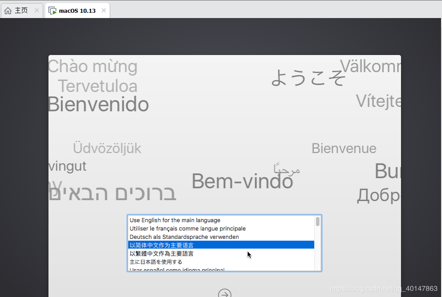Select highlighted 以简体中文作为主要语言 option
This screenshot has width=442, height=297.
tap(161, 245)
